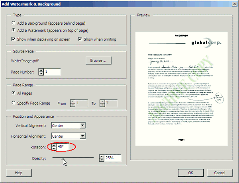This screenshot has width=239, height=183.
Task: Select the All Pages radio button
Action: [14, 93]
